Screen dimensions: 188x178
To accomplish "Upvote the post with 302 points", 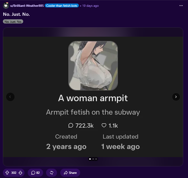I will coord(7,173).
